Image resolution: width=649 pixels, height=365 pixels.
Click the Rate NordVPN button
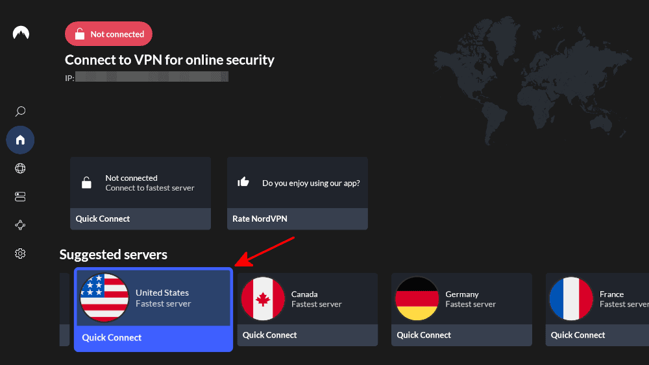(297, 219)
